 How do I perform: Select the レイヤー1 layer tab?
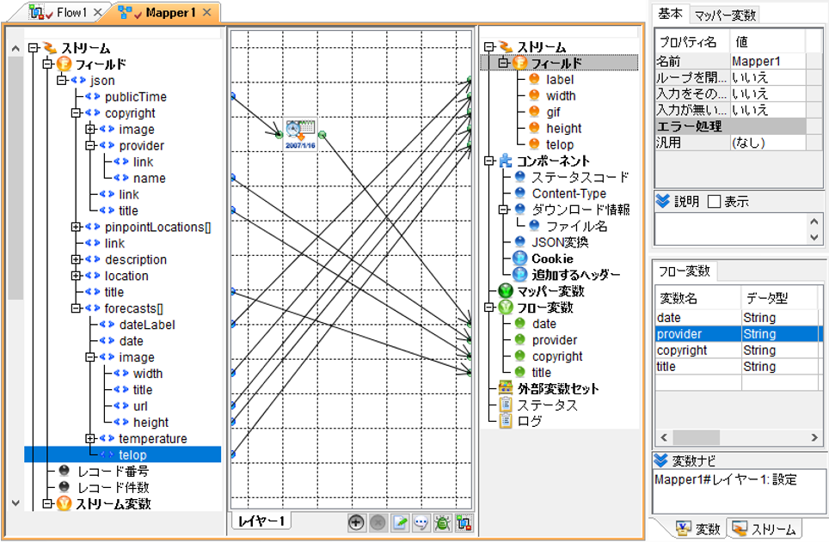261,521
